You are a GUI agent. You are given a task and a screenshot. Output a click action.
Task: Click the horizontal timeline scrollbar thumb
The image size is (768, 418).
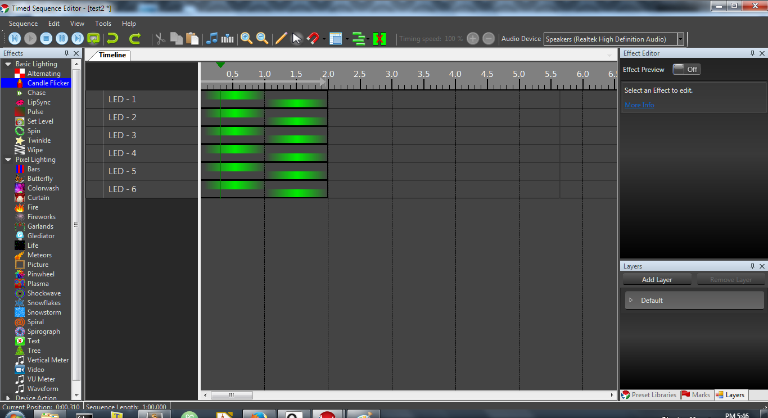[232, 396]
